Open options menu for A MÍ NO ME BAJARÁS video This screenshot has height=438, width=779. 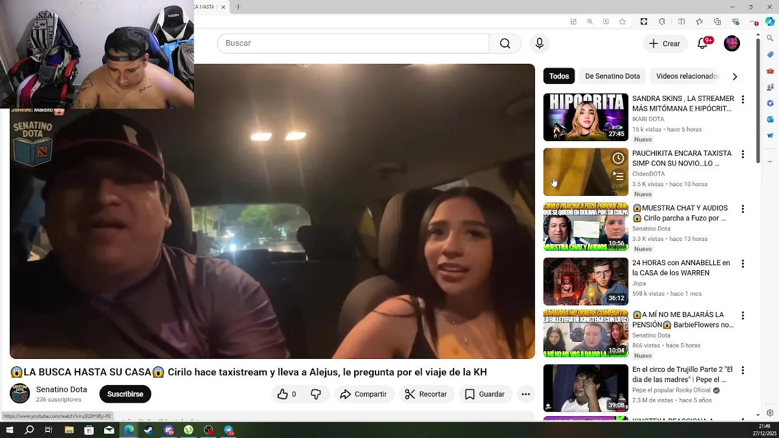click(742, 315)
